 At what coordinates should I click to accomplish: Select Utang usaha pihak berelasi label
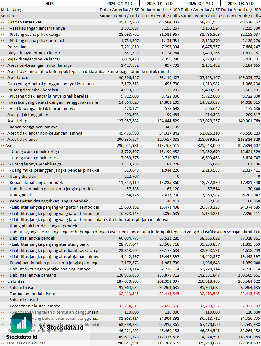tap(37, 158)
